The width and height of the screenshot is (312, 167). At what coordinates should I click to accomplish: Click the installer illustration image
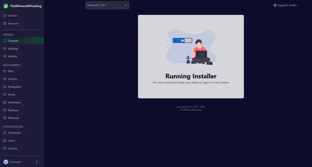[191, 47]
